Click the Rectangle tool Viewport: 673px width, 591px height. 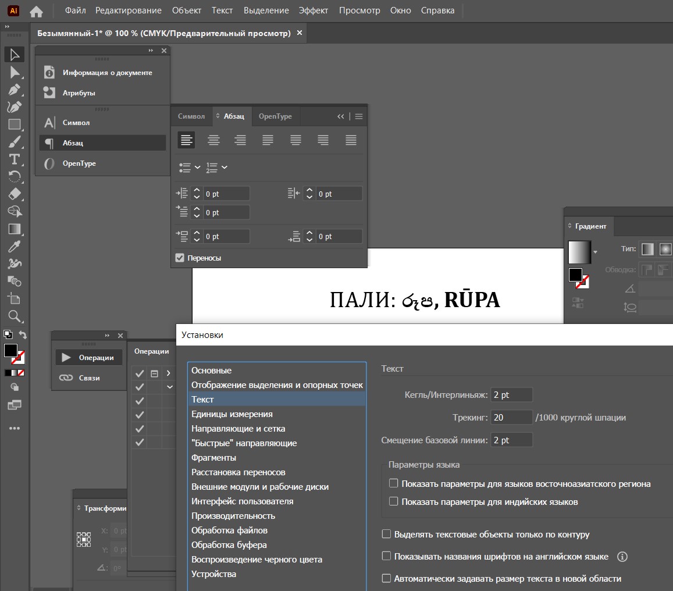tap(14, 124)
